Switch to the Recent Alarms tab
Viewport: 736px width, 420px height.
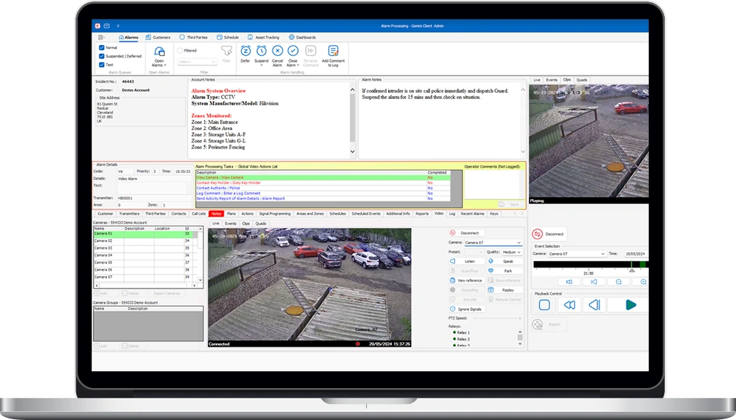(x=472, y=214)
